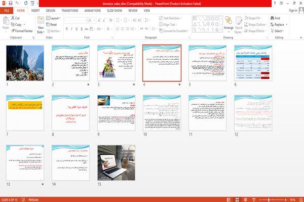The image size is (304, 202).
Task: Open the font size dropdown arrow
Action: [95, 20]
